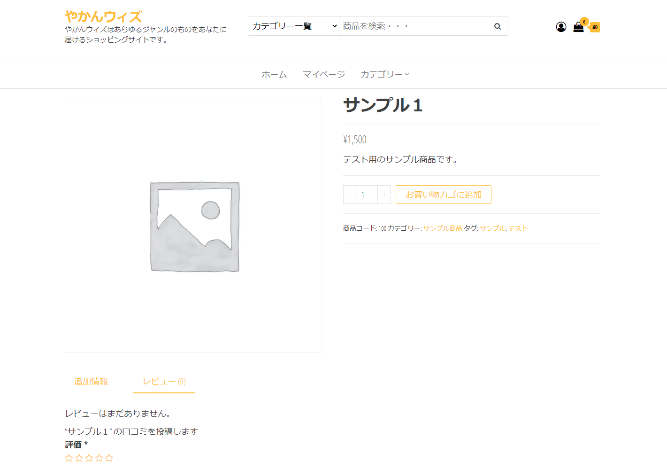Viewport: 667px width, 469px height.
Task: Click the 商品を検索 search input field
Action: pyautogui.click(x=413, y=26)
